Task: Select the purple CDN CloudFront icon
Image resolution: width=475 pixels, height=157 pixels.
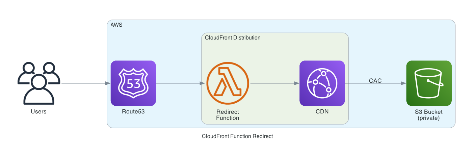Action: click(322, 83)
